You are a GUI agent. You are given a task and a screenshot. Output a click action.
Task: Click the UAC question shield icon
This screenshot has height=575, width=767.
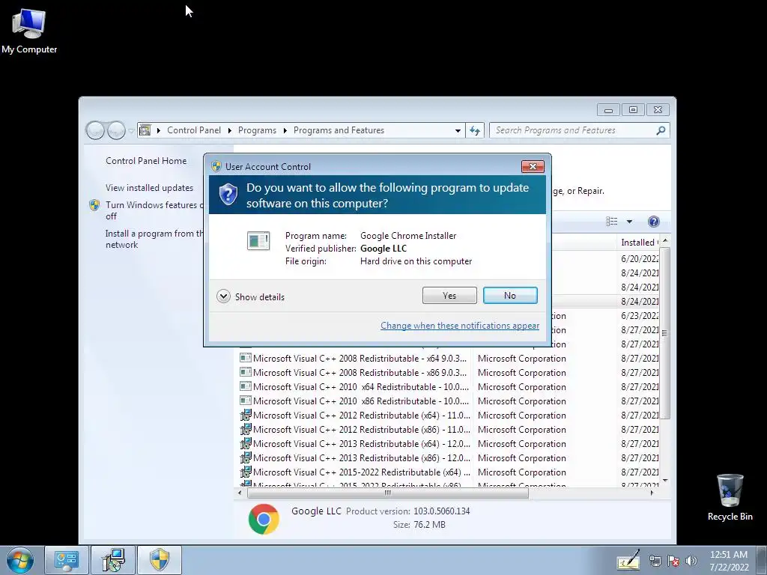click(228, 195)
